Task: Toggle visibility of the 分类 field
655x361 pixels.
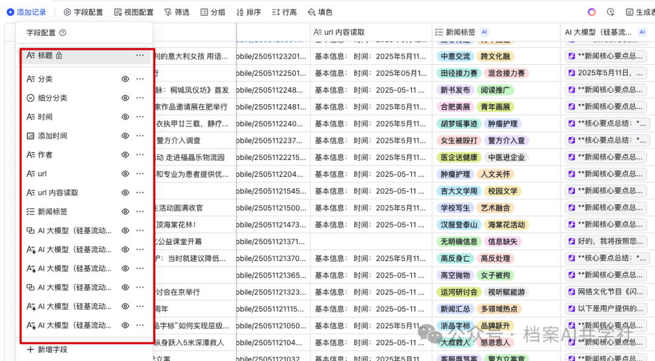Action: coord(125,79)
